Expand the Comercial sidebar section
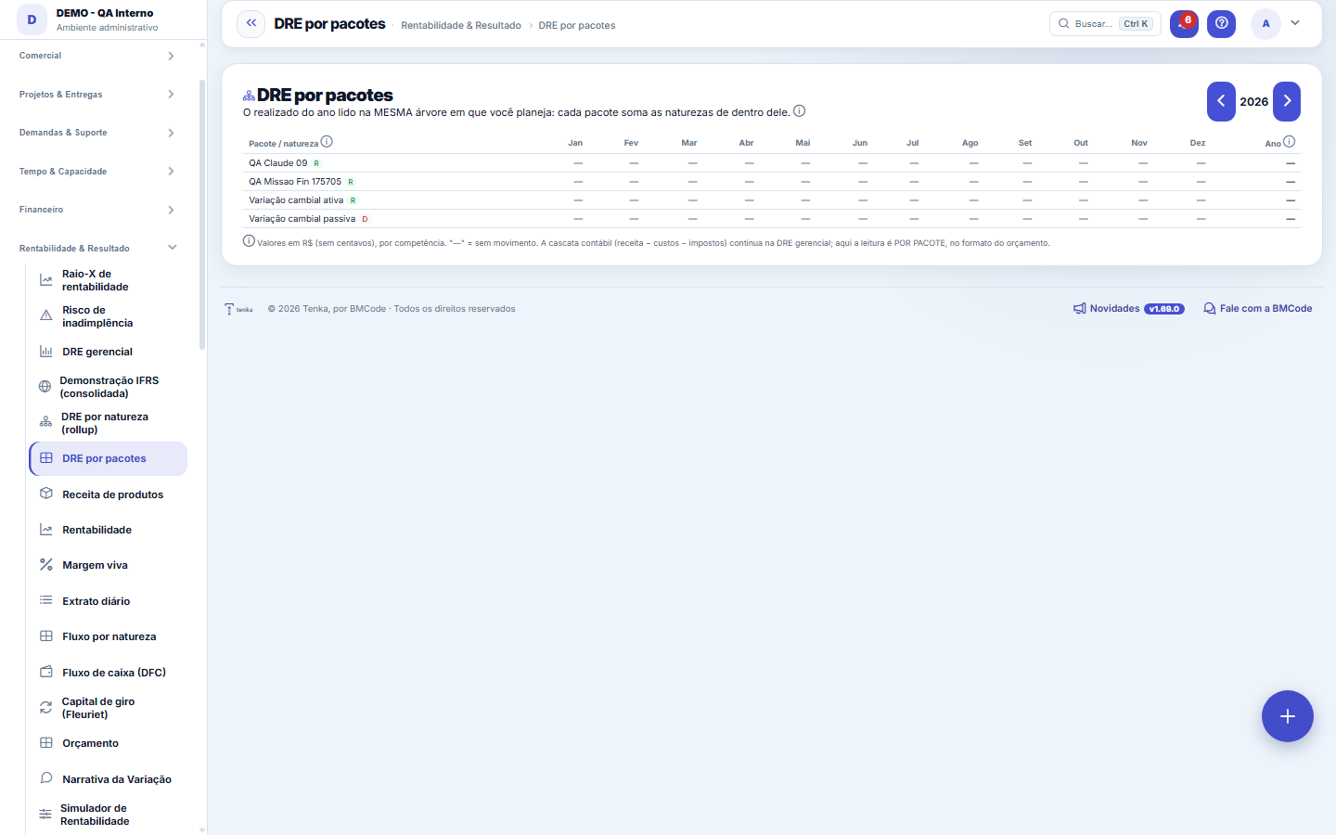The height and width of the screenshot is (835, 1336). click(97, 56)
